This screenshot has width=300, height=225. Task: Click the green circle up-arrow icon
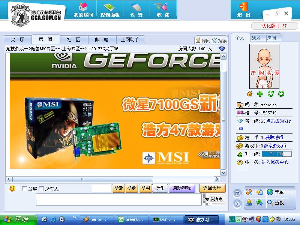[x=281, y=94]
